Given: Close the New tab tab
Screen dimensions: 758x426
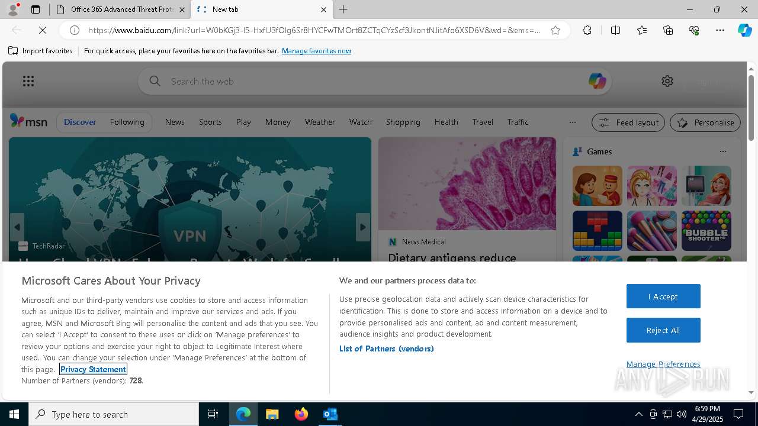Looking at the screenshot, I should tap(323, 9).
